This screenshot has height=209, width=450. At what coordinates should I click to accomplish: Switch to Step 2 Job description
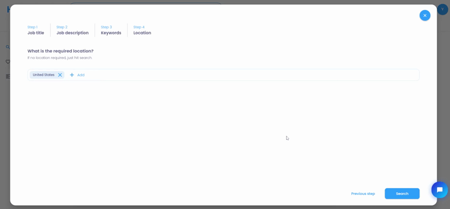[x=72, y=30]
